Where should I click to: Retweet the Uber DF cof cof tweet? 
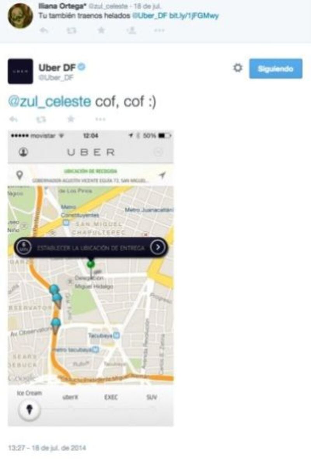click(x=41, y=119)
